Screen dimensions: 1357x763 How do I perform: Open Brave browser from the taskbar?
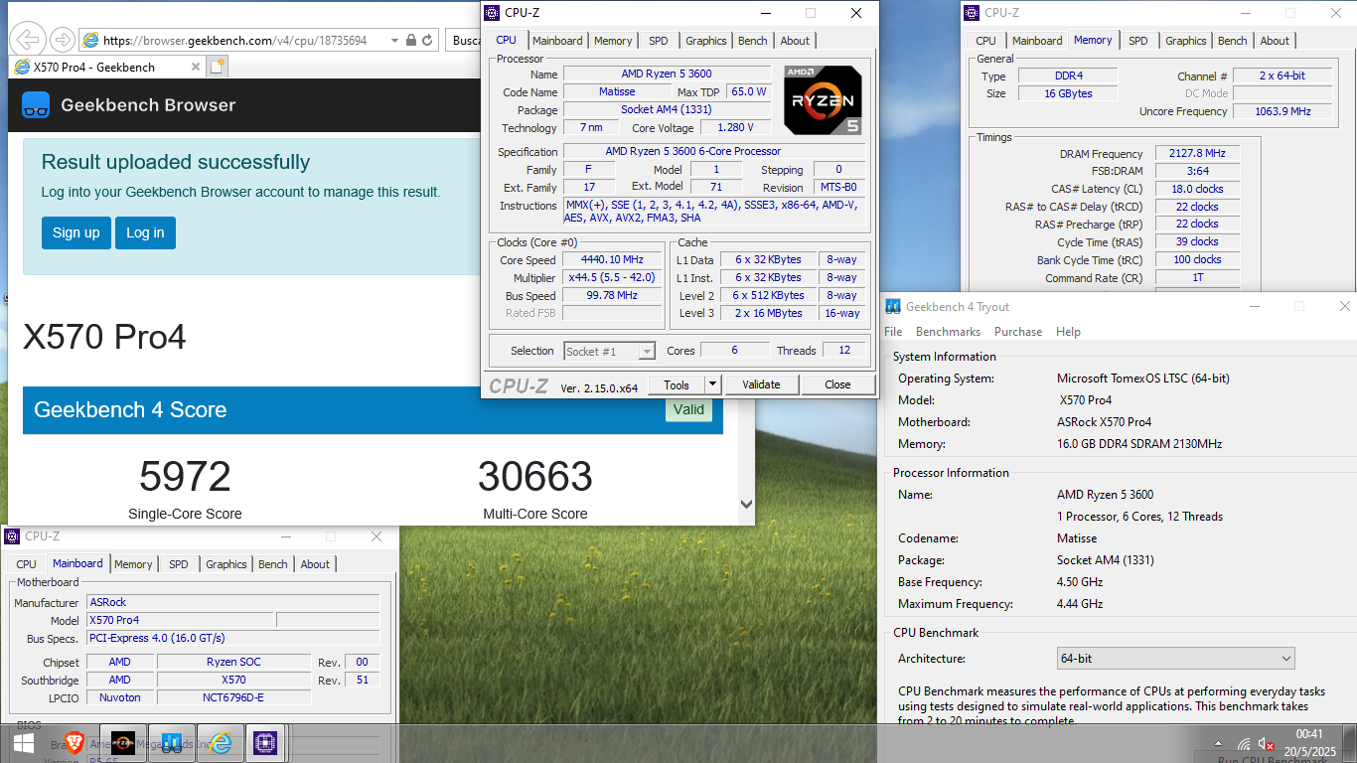[x=74, y=743]
